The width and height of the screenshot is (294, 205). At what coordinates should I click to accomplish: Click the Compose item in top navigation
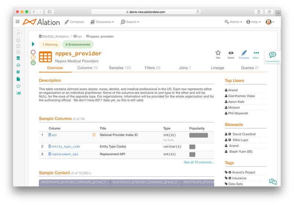(x=74, y=22)
